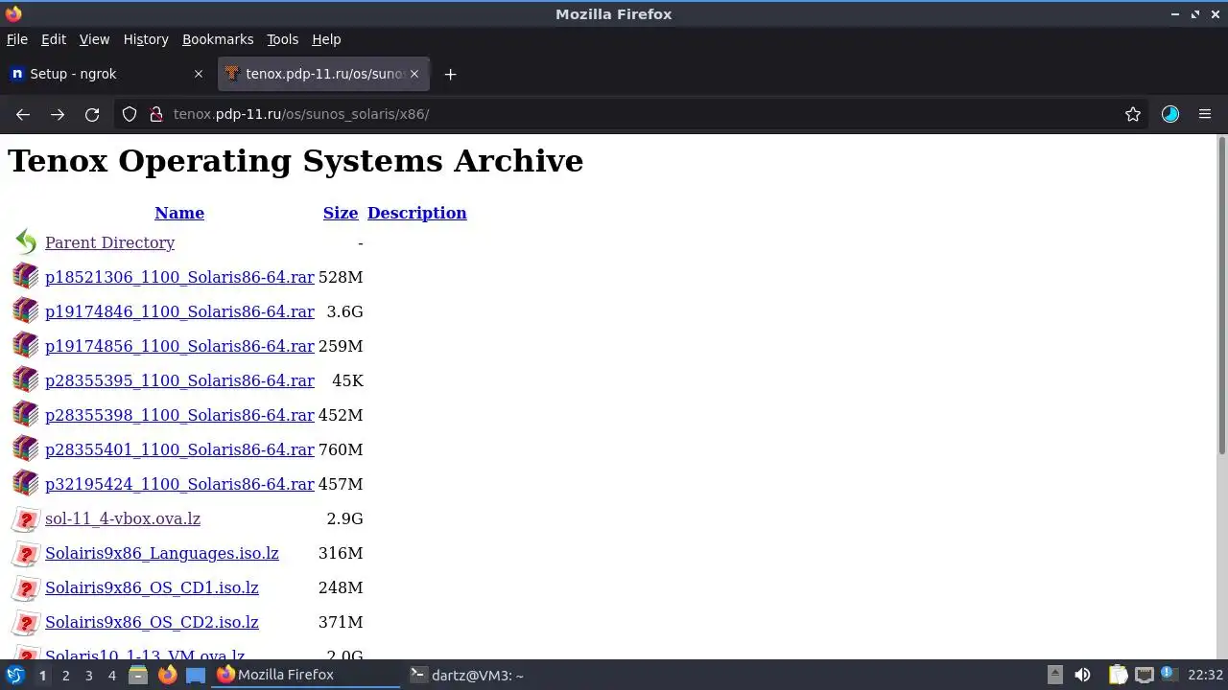Show the desktop via taskbar icon
1228x690 pixels.
[196, 675]
